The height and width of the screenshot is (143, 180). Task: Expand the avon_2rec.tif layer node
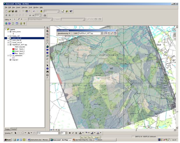[8, 40]
